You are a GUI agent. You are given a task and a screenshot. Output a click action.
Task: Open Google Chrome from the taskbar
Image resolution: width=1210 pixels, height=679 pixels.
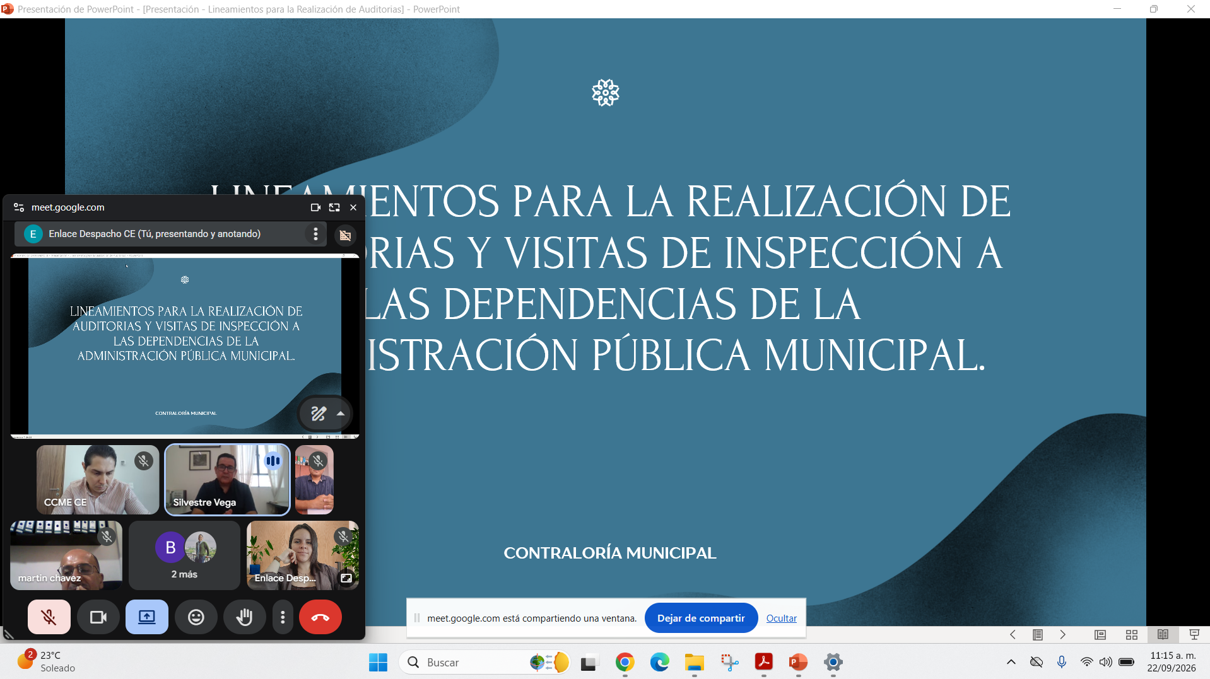[625, 663]
